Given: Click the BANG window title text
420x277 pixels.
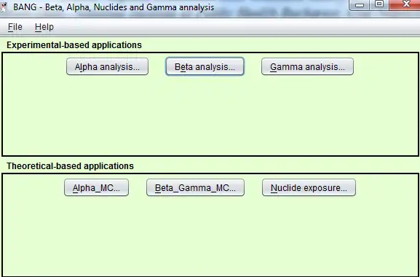Looking at the screenshot, I should pos(114,7).
